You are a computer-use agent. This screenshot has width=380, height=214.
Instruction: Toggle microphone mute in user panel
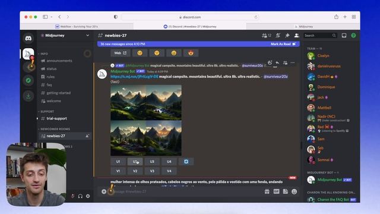[72, 196]
